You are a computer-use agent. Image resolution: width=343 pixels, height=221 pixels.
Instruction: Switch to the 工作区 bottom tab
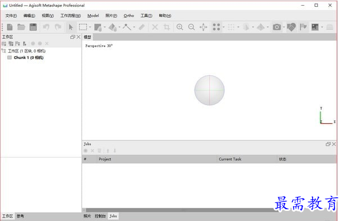pyautogui.click(x=7, y=216)
